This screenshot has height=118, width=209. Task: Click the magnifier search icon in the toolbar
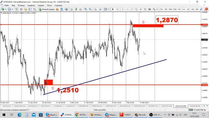click(x=201, y=9)
